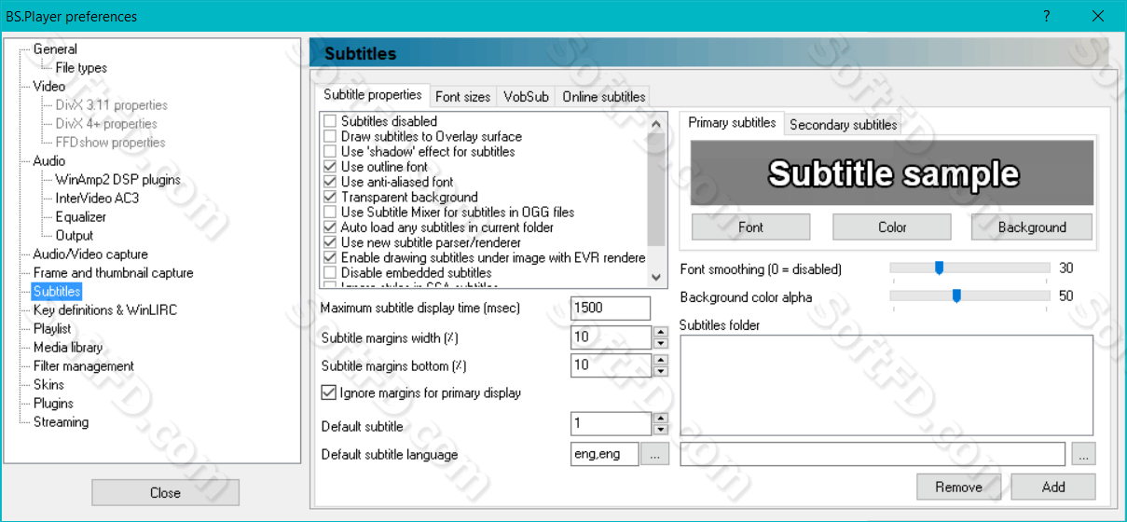Enable Subtitle Mixer for OGG files

tap(329, 212)
